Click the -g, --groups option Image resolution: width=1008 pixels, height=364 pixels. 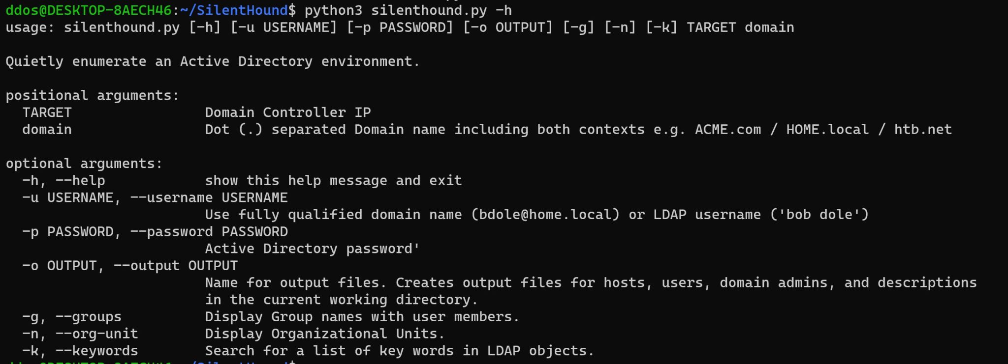click(72, 317)
